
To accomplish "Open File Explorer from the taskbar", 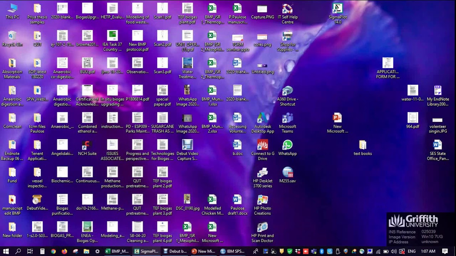I will tap(86, 251).
